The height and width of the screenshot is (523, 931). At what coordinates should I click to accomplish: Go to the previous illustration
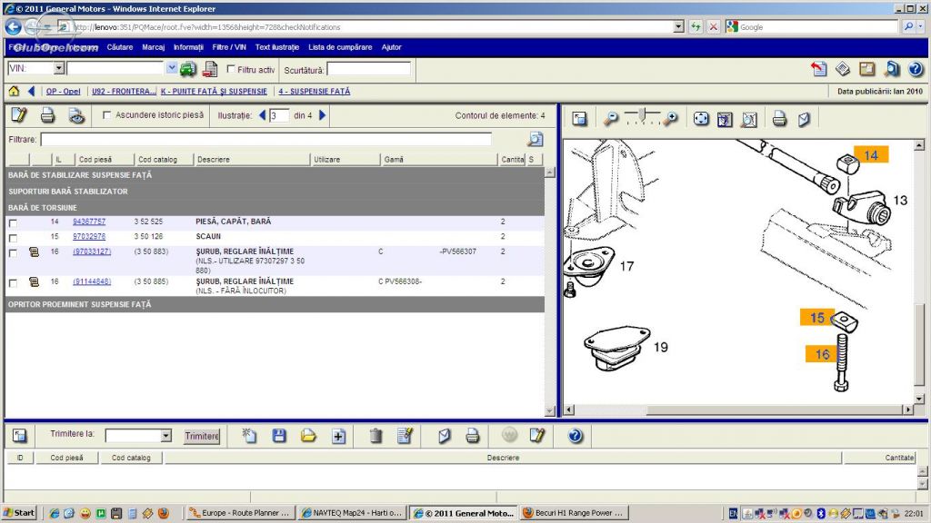[262, 115]
